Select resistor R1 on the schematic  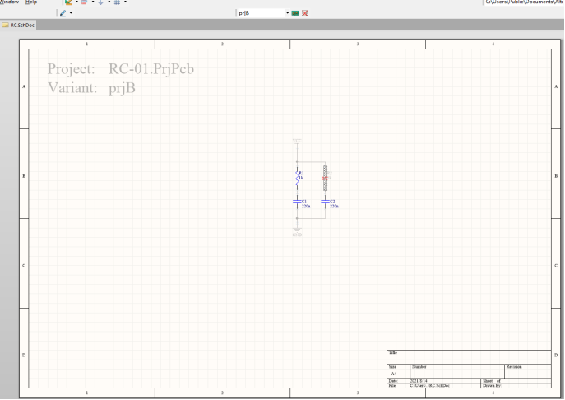pyautogui.click(x=297, y=179)
